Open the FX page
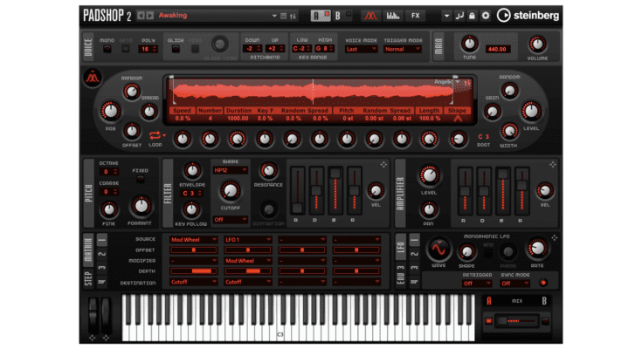 [x=415, y=16]
